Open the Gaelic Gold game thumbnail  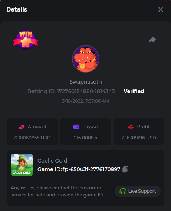tap(22, 165)
